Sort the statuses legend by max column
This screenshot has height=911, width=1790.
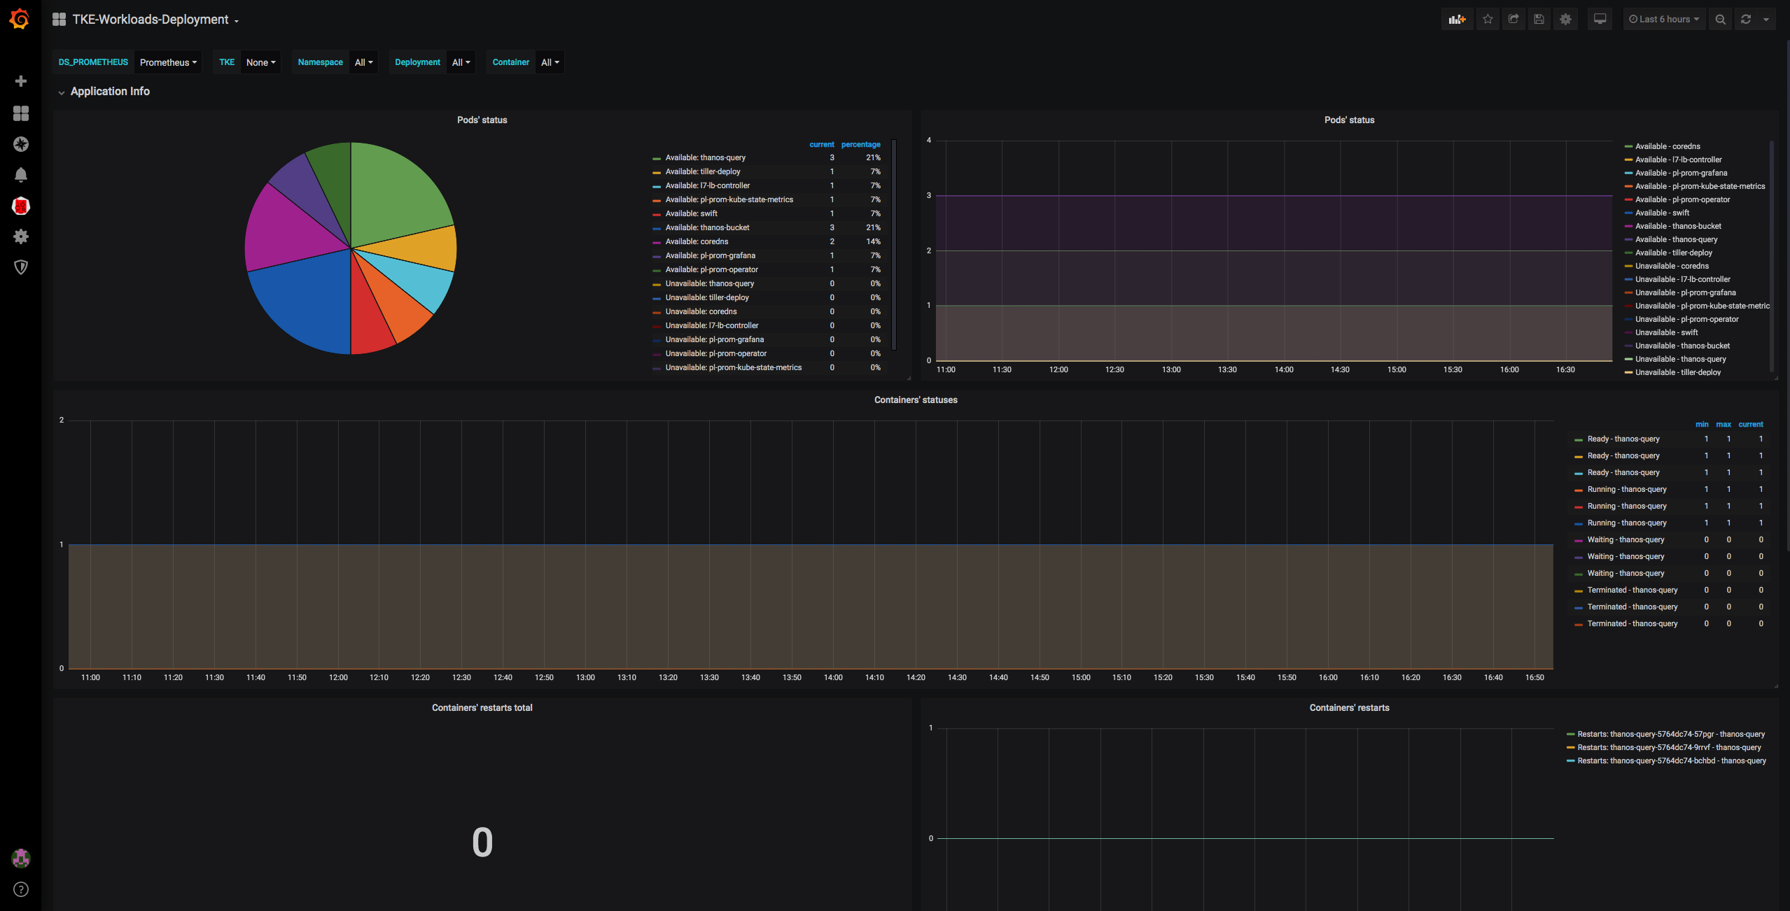coord(1723,425)
